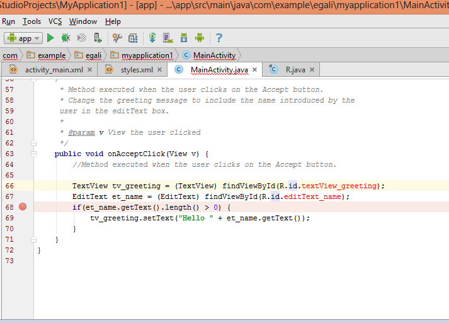
Task: Click the blue Help question mark icon
Action: pos(219,38)
